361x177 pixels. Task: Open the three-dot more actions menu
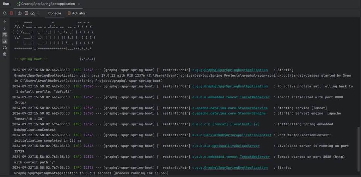pos(39,13)
